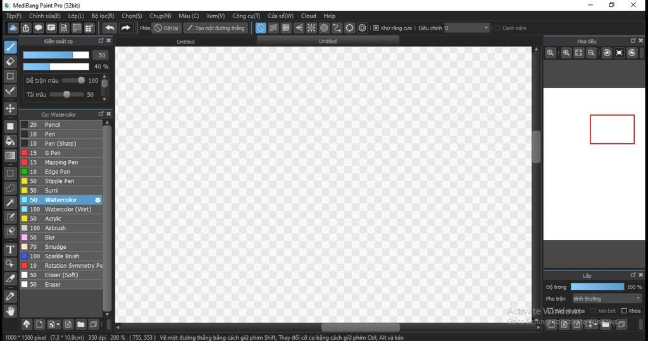
Task: Select the Airbrush brush
Action: [x=61, y=228]
